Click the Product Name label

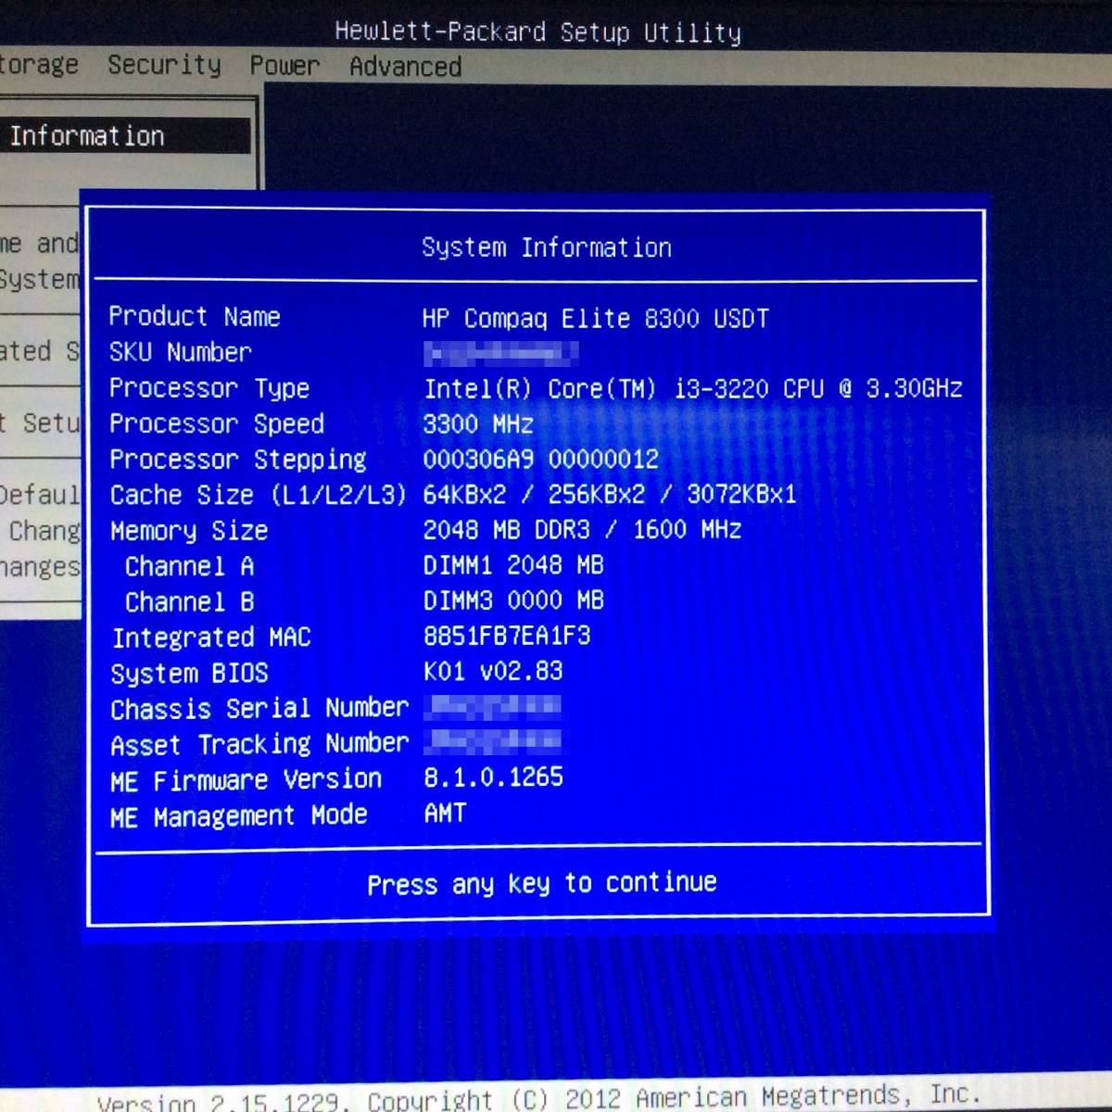point(195,316)
